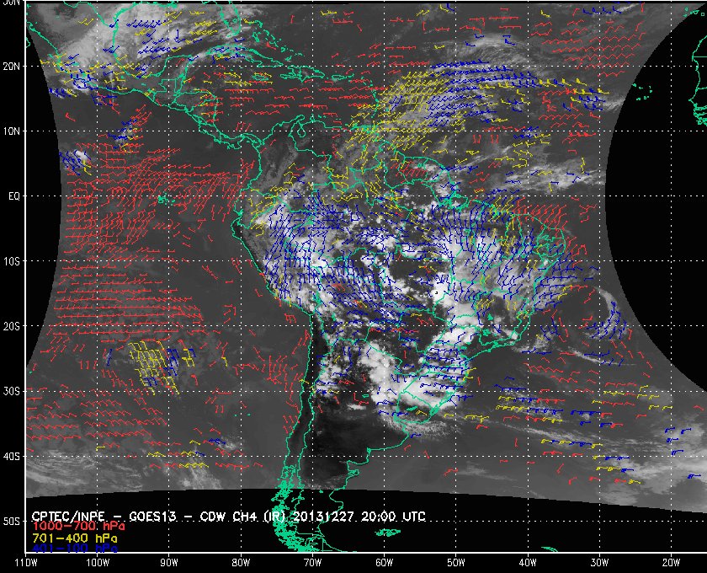Click the 'CPTEC/INPE' caption text
Screen dimensions: 707x573
(x=68, y=517)
